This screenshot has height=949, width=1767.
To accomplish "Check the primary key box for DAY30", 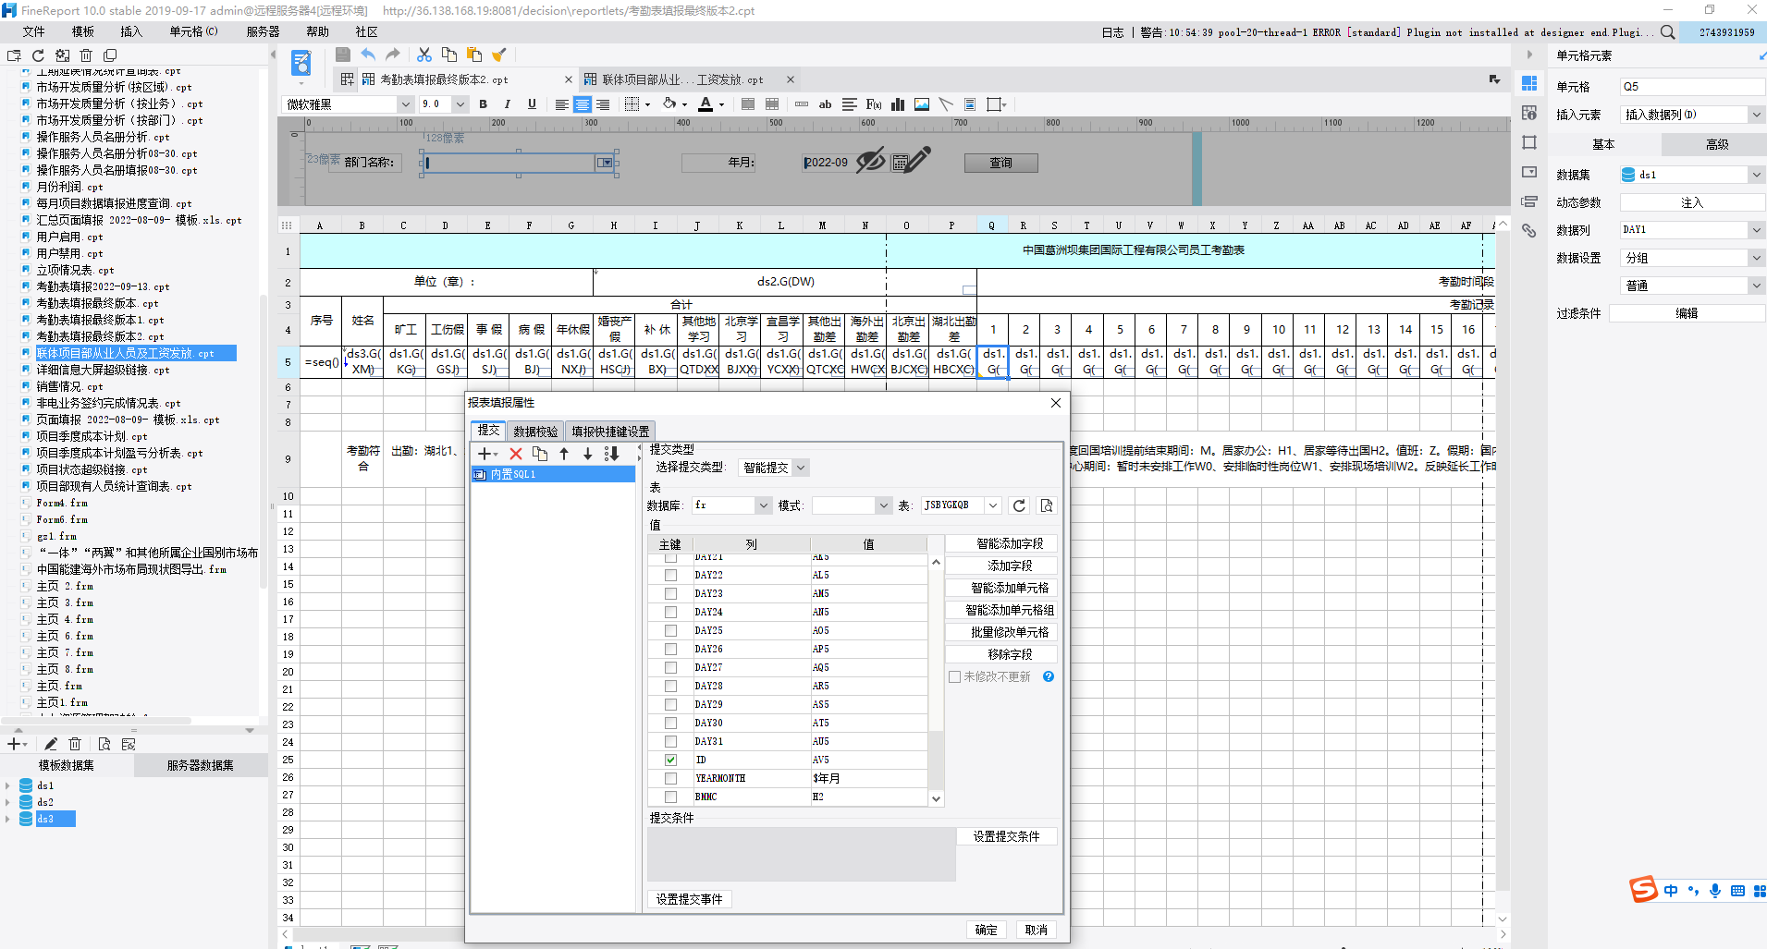I will coord(670,723).
